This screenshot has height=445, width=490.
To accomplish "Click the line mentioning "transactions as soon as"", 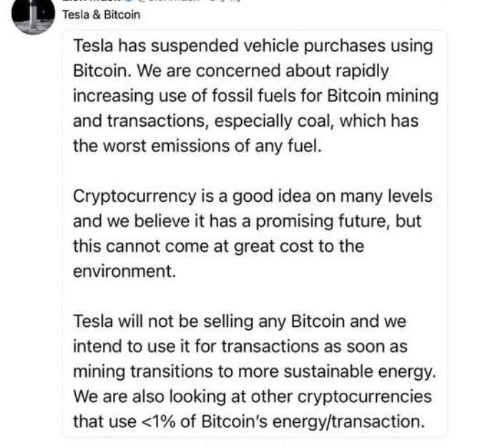I will coord(240,346).
